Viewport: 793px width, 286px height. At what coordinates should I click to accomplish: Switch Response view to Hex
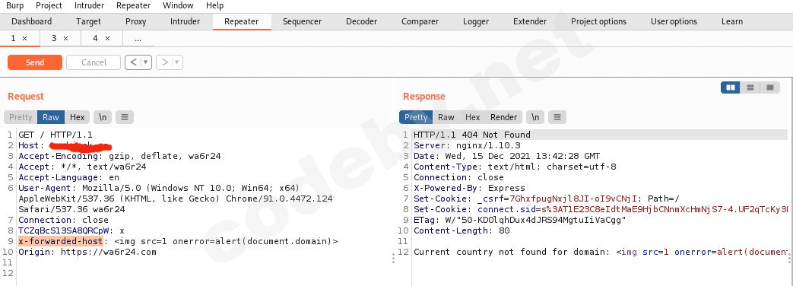[472, 117]
